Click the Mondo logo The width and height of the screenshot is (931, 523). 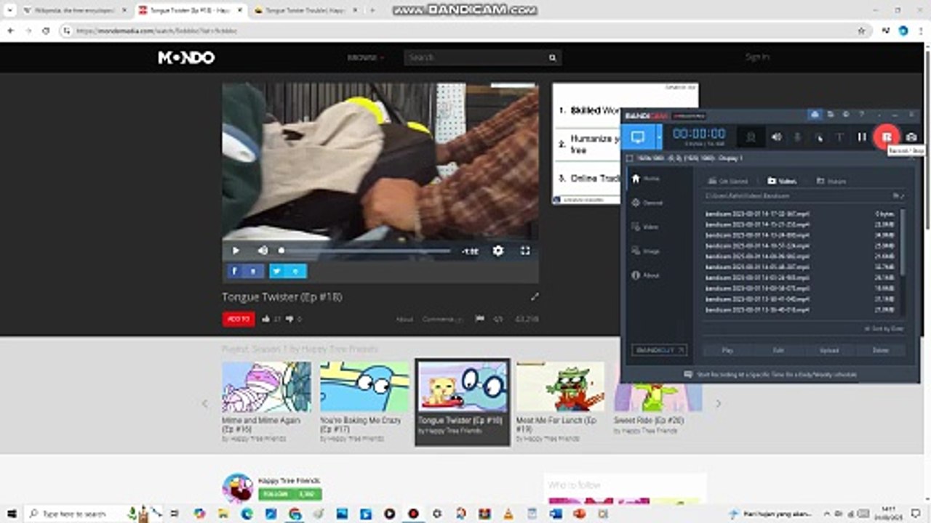tap(186, 57)
